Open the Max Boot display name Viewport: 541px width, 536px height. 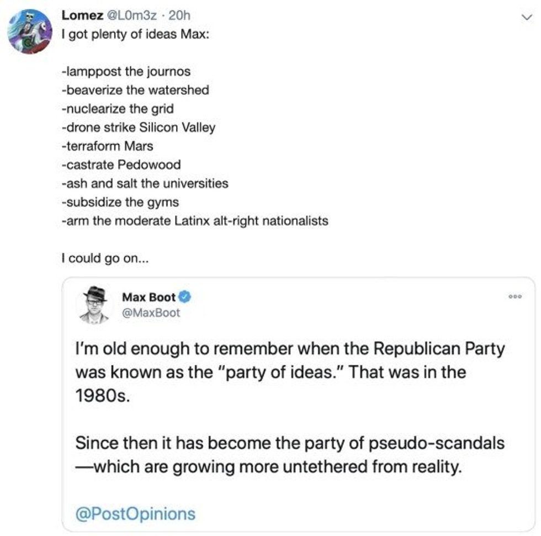pyautogui.click(x=148, y=297)
